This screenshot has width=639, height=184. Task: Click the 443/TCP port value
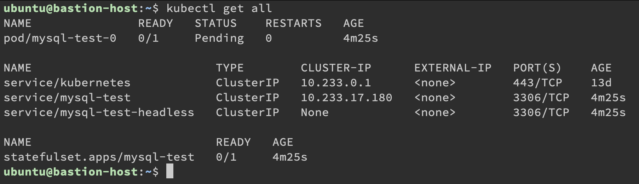pos(537,83)
